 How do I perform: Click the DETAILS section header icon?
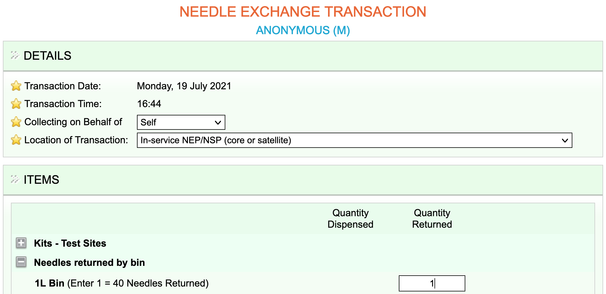click(x=15, y=55)
